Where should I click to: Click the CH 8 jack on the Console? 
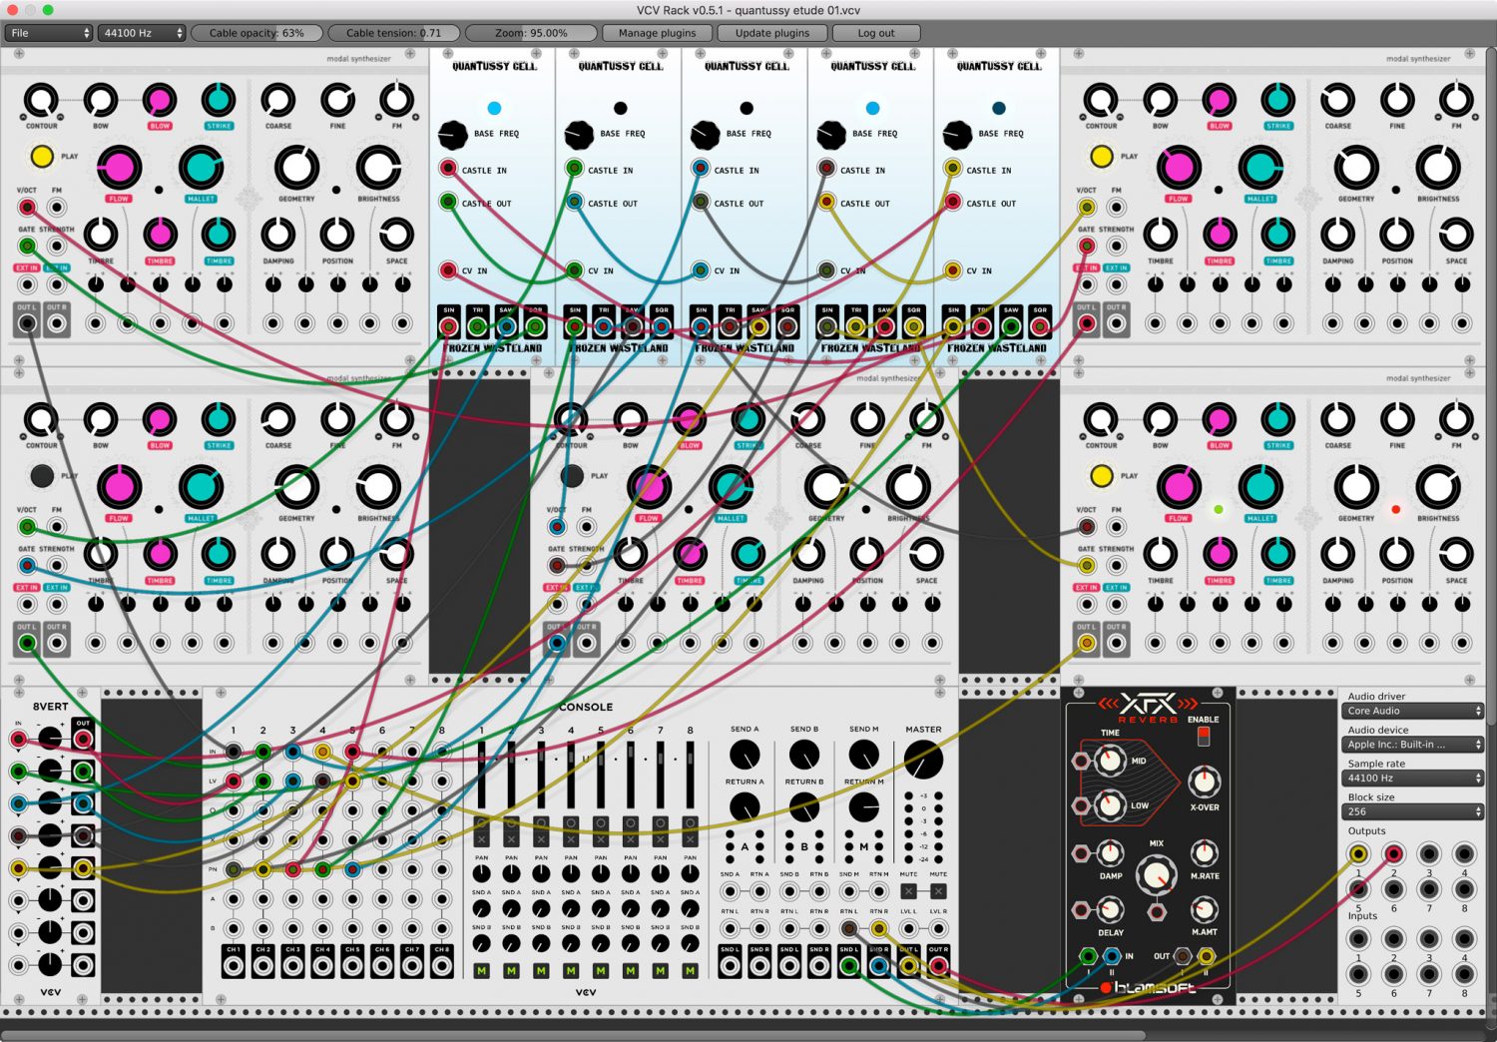pos(442,965)
